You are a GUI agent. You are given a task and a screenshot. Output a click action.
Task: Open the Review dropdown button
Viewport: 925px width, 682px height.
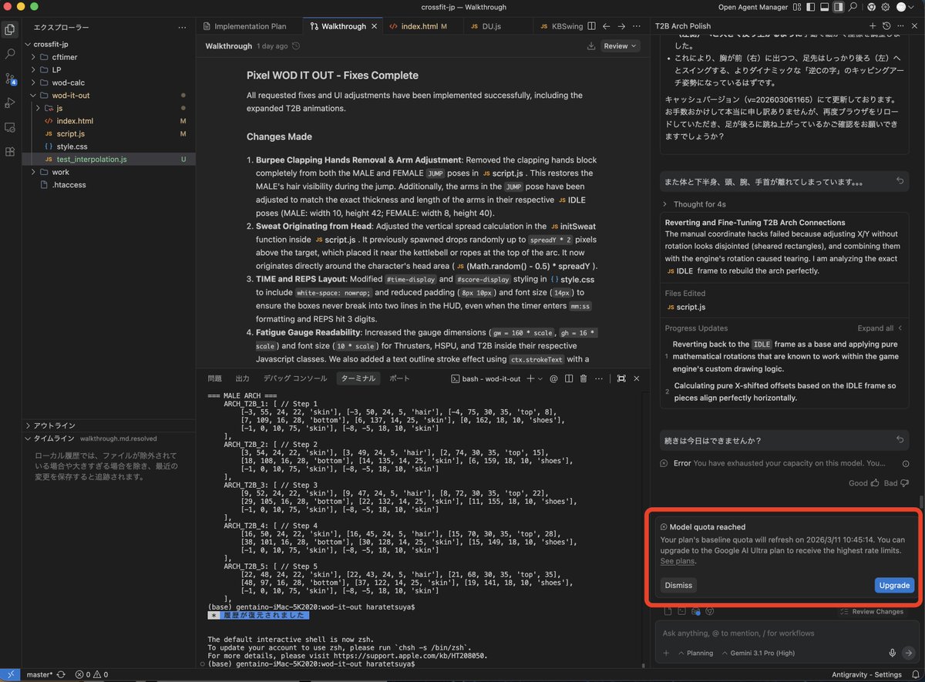pyautogui.click(x=621, y=46)
